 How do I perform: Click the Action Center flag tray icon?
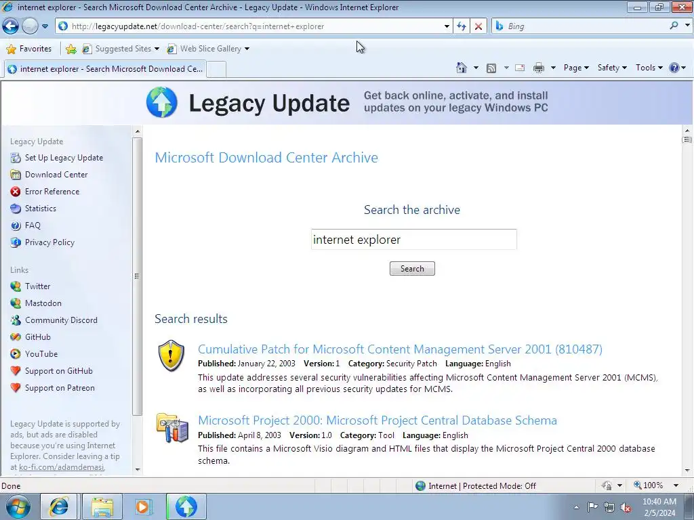[x=592, y=507]
